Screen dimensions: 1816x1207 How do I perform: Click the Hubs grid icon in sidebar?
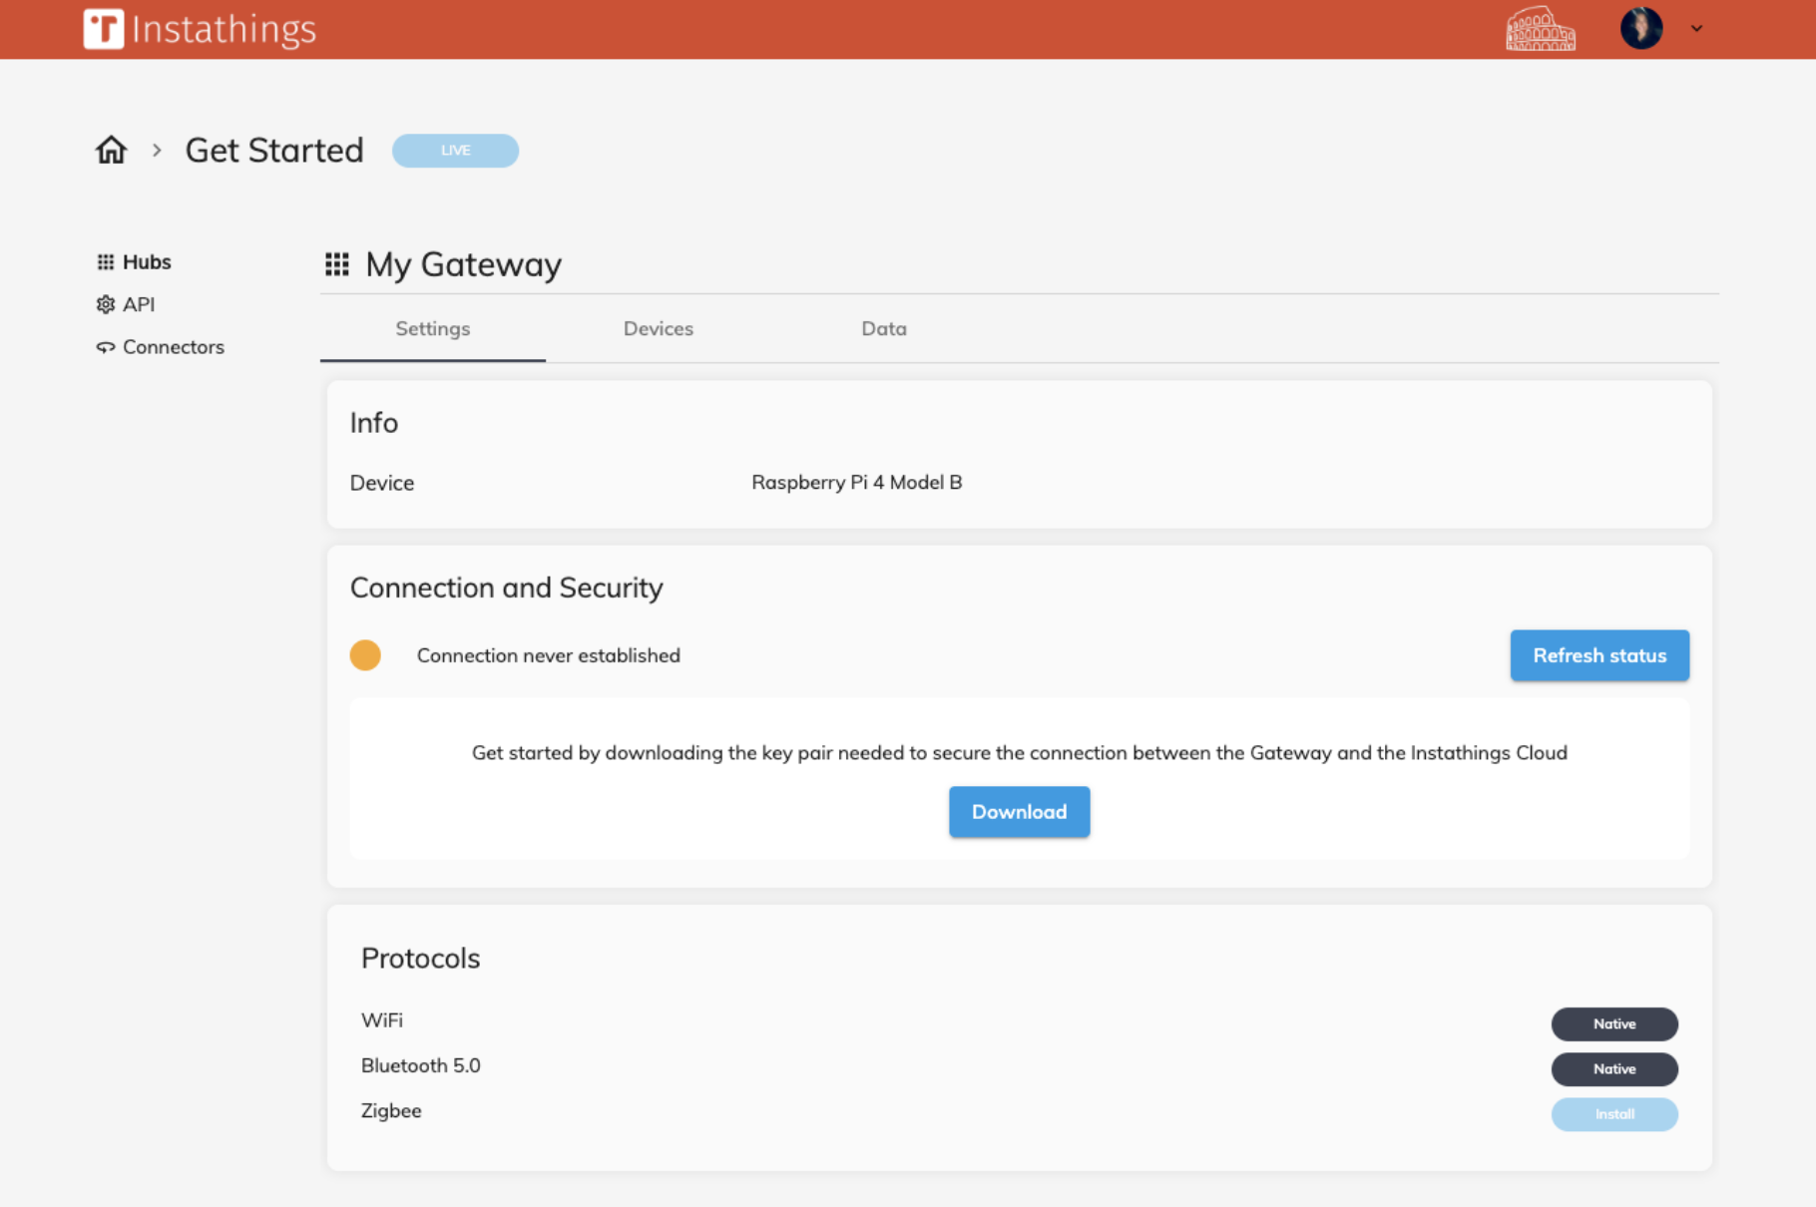106,262
